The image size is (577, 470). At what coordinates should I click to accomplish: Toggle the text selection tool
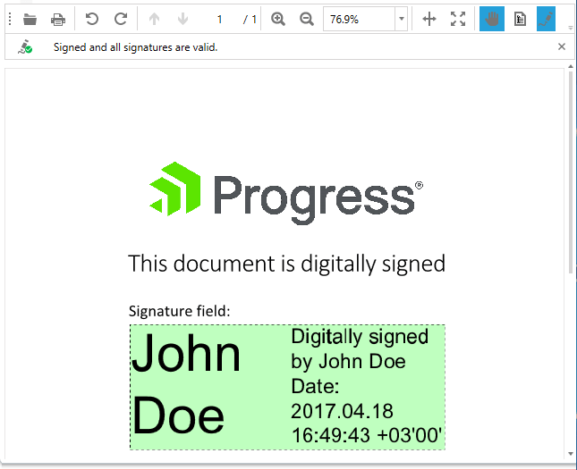pyautogui.click(x=520, y=19)
